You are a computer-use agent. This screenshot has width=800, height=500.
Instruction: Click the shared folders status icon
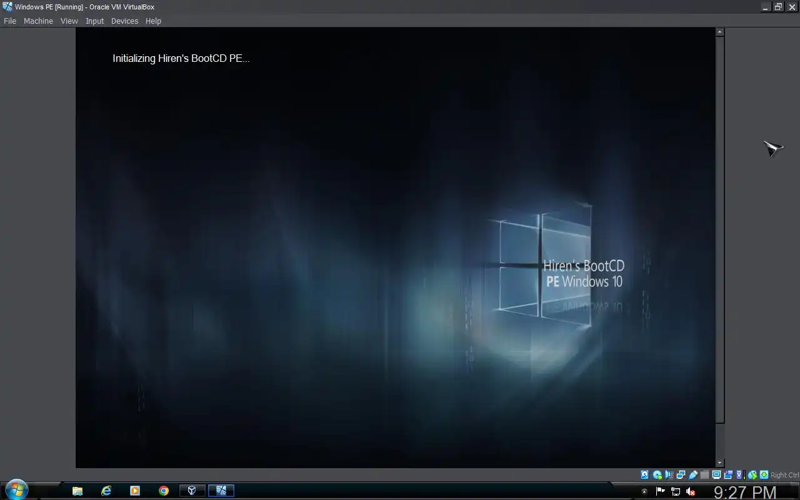[704, 475]
